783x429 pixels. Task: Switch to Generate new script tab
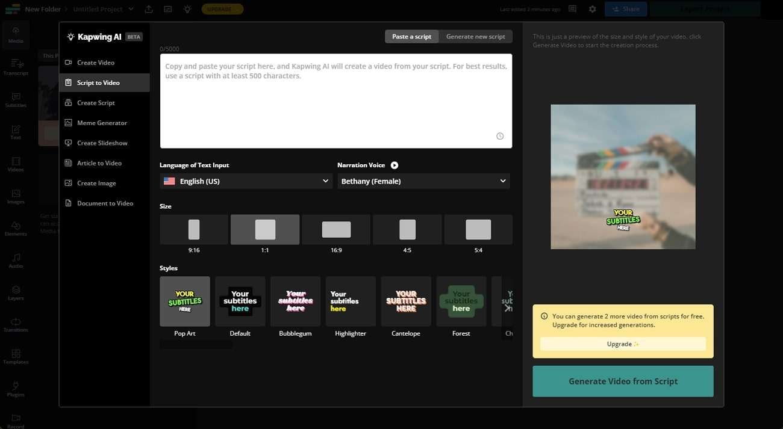[476, 37]
